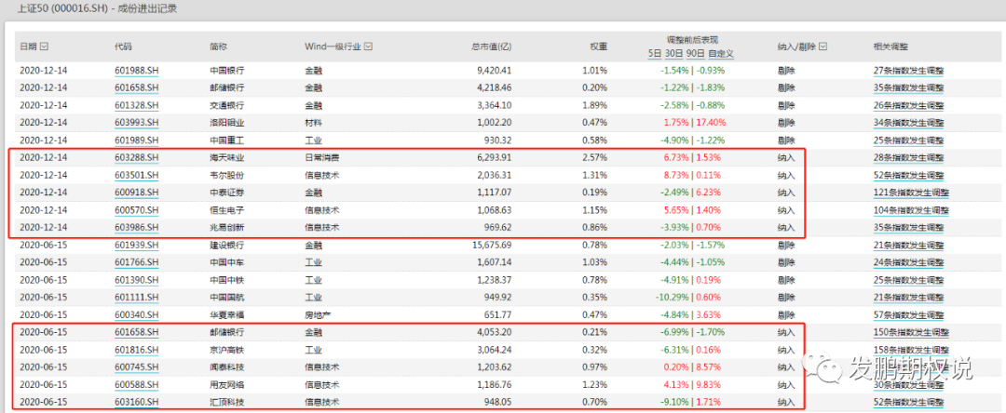Open stock code 603986.SH
This screenshot has height=413, width=1006.
tap(136, 227)
